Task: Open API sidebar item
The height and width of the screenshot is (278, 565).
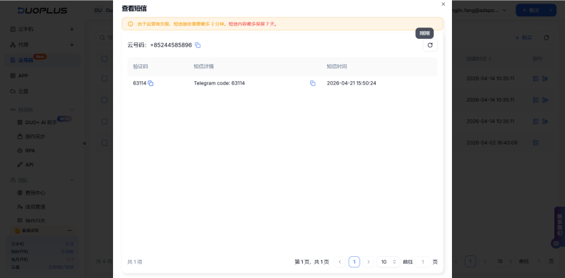Action: point(29,164)
